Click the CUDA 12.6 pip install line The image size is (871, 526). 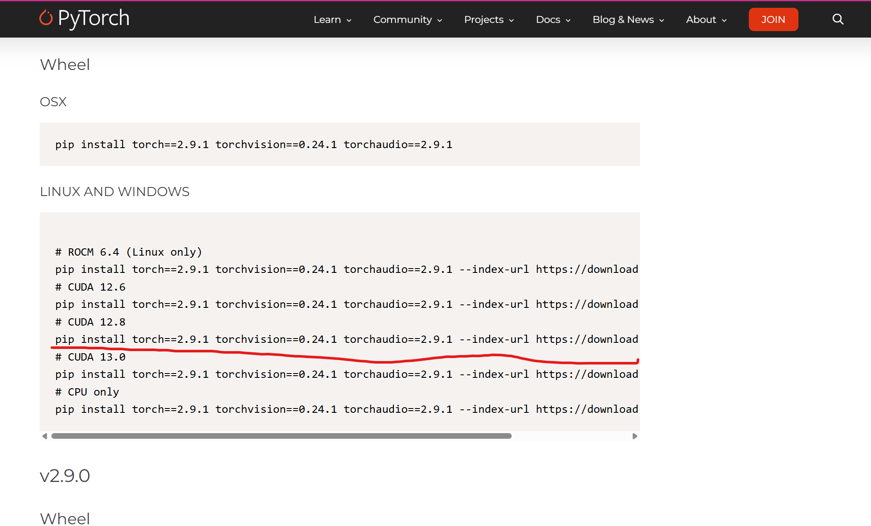pos(345,304)
